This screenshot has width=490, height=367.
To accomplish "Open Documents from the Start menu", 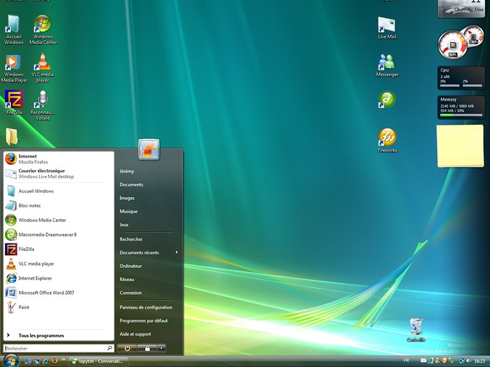I will pyautogui.click(x=149, y=185).
